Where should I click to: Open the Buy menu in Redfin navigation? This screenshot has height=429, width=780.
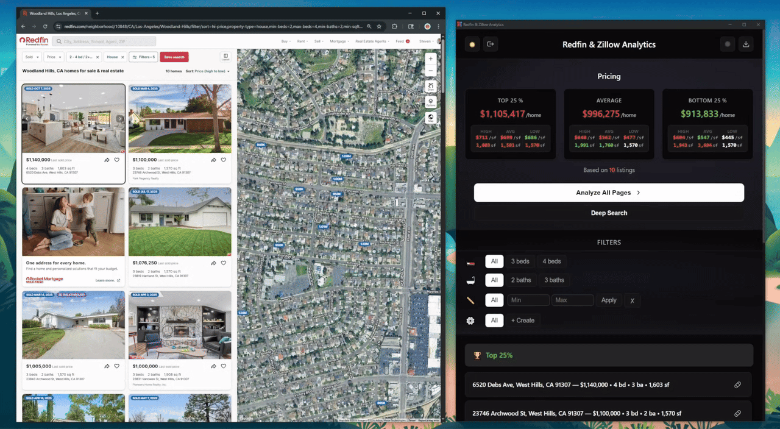point(286,40)
